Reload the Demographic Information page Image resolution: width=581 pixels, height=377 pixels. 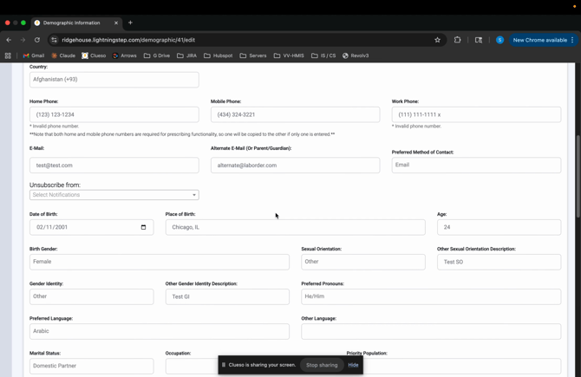pyautogui.click(x=37, y=40)
